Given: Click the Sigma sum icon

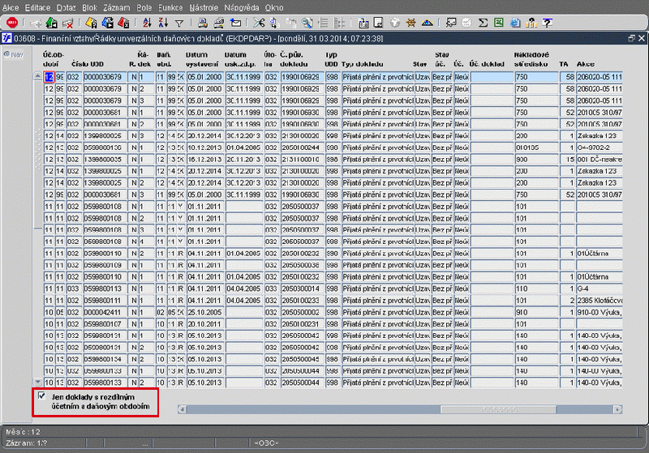Looking at the screenshot, I should coord(483,23).
